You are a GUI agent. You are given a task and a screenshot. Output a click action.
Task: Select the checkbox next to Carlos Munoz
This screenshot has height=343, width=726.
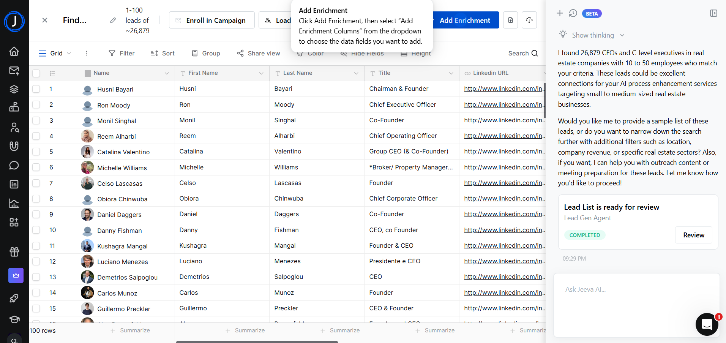click(36, 292)
